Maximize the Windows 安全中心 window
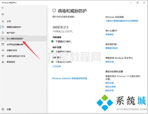Screen dimensions: 148x114 138,3
